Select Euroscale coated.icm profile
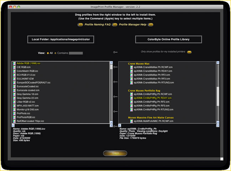231x171 pixels. 28,90
